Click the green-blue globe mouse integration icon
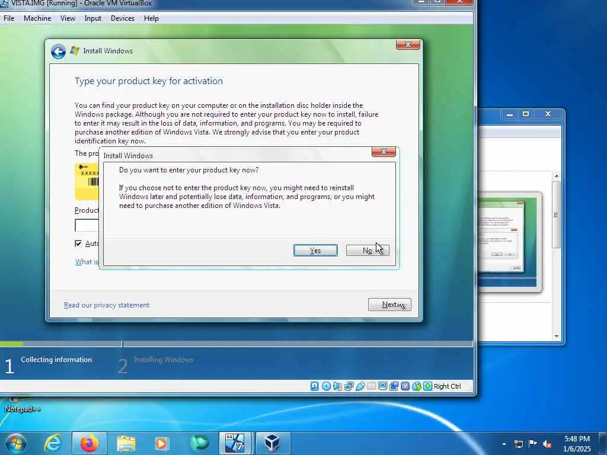Screen dimensions: 607x455 coord(416,386)
